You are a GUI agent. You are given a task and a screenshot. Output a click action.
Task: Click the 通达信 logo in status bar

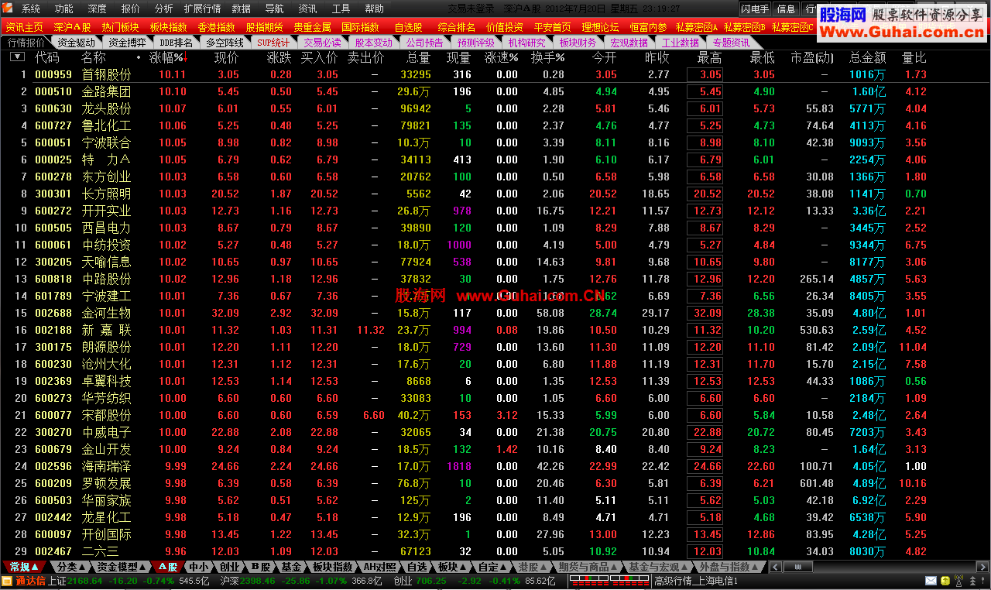[x=31, y=581]
